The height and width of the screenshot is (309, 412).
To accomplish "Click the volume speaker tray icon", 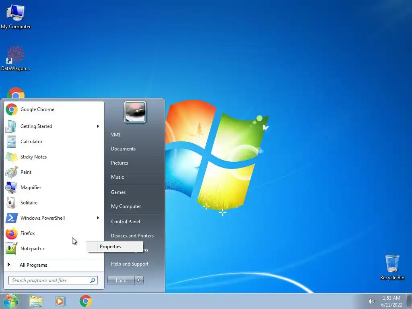I will pyautogui.click(x=371, y=301).
